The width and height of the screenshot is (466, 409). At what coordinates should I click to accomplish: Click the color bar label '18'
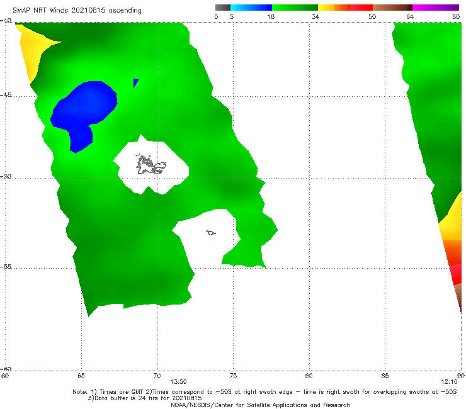point(271,16)
